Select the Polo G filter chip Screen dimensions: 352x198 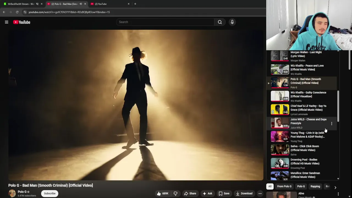coord(301,186)
